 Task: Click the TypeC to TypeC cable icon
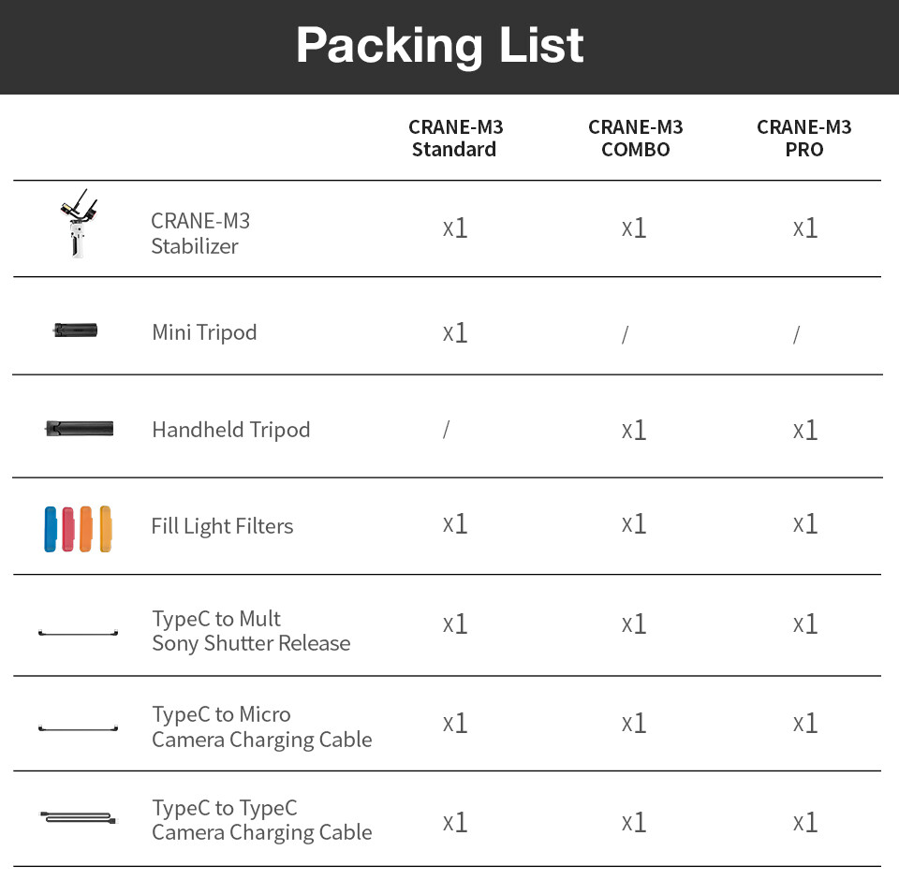78,818
